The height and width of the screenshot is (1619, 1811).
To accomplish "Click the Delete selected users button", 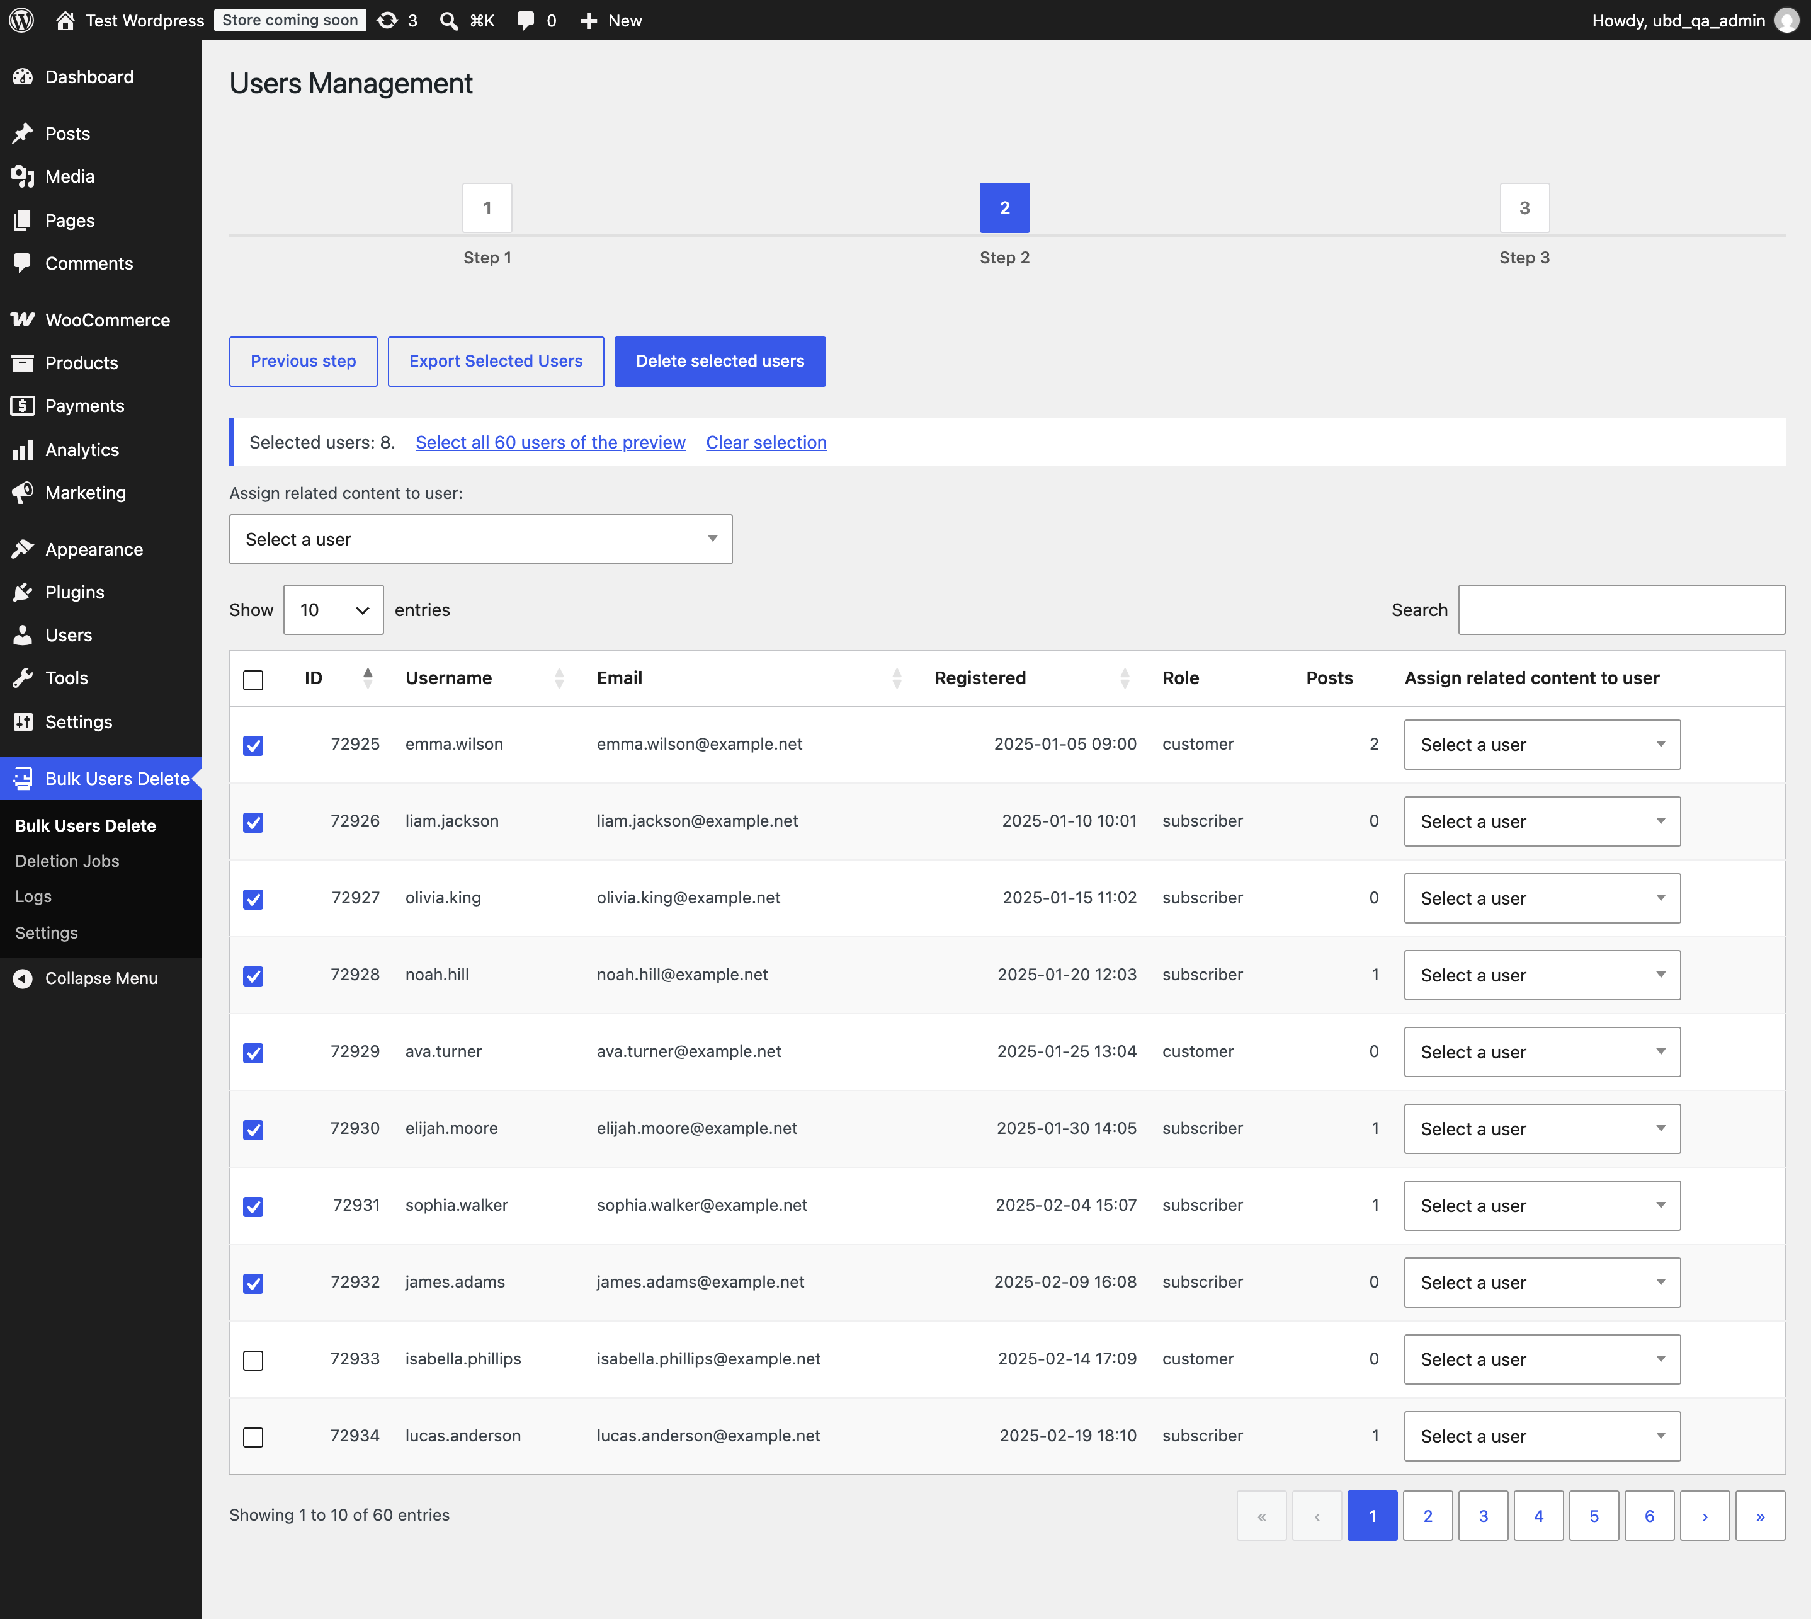I will point(720,361).
